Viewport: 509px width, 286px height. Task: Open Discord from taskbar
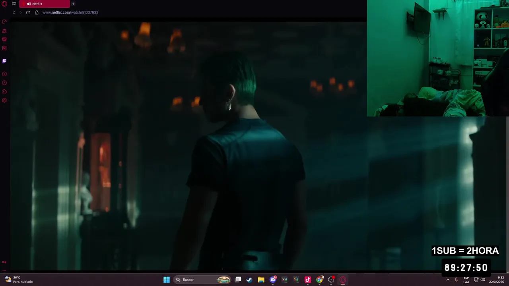click(273, 280)
